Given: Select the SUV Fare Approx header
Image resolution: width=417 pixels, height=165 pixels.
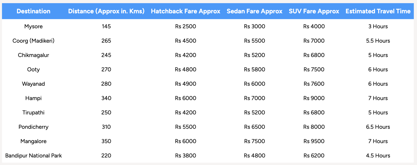Looking at the screenshot, I should pos(314,11).
